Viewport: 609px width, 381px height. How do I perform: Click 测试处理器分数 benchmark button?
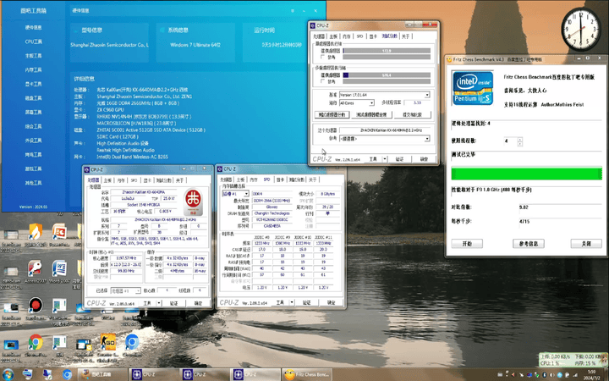(332, 114)
